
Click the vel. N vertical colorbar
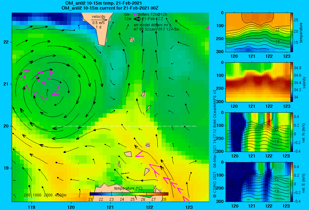[x=292, y=132]
